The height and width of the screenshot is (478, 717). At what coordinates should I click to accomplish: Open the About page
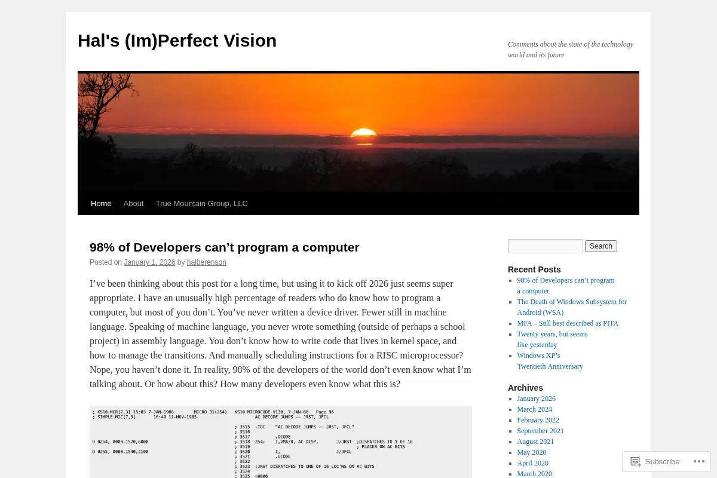tap(133, 203)
